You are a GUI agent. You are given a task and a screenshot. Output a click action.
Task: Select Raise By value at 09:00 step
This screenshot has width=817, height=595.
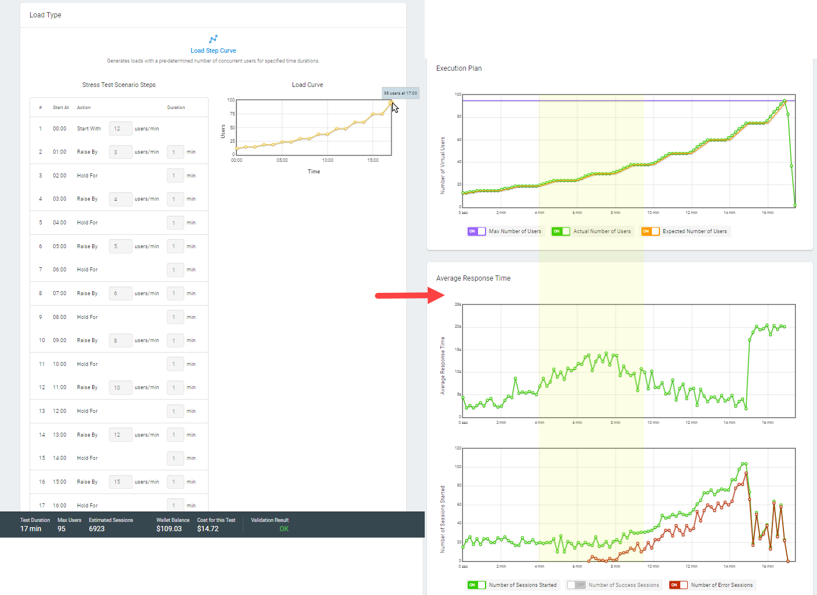121,340
